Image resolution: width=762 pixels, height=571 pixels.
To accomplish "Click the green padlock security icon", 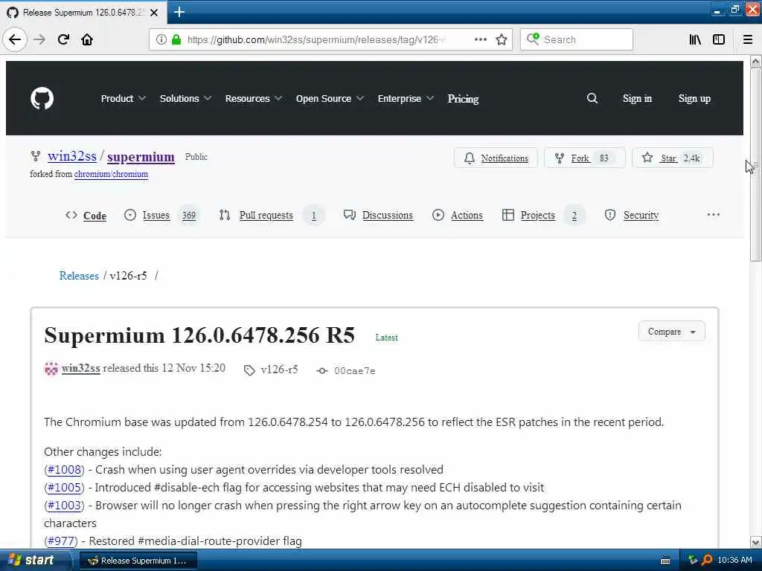I will [x=176, y=39].
